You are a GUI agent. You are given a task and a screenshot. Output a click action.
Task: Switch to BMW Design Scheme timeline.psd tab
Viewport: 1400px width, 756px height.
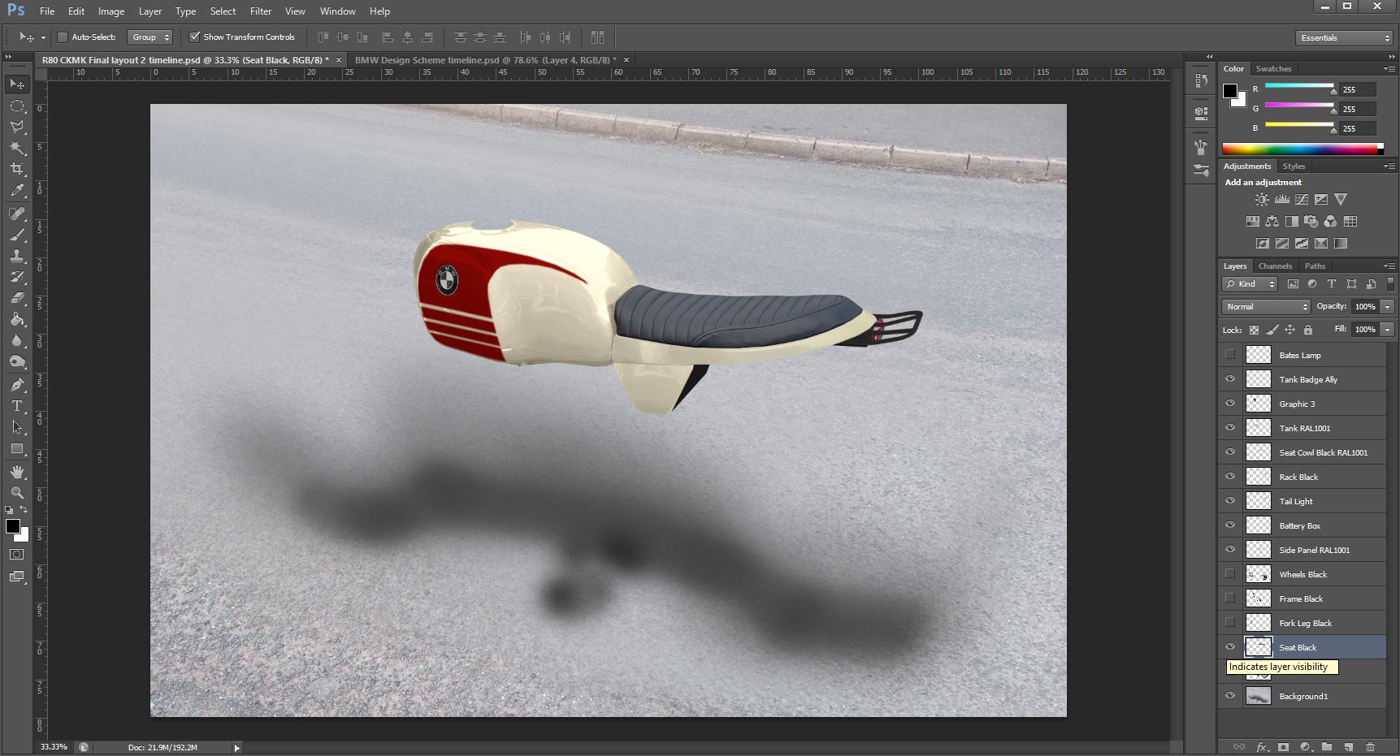[x=485, y=60]
